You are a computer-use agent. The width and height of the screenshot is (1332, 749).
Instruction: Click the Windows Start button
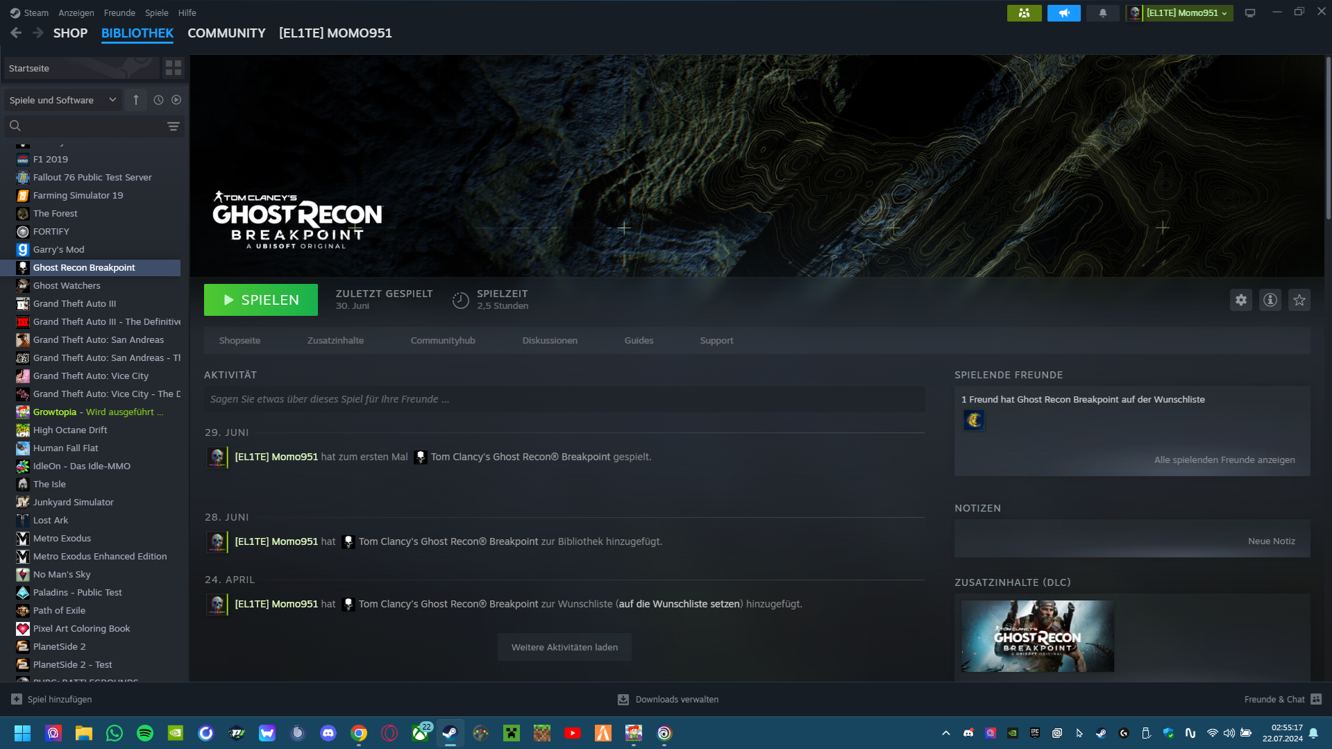[x=22, y=733]
